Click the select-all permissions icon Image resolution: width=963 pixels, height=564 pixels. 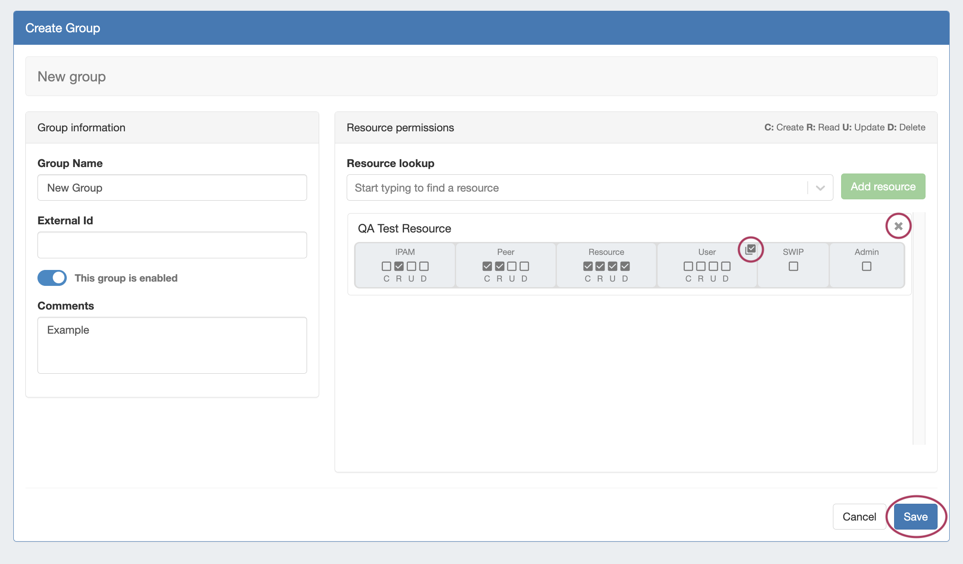tap(751, 249)
